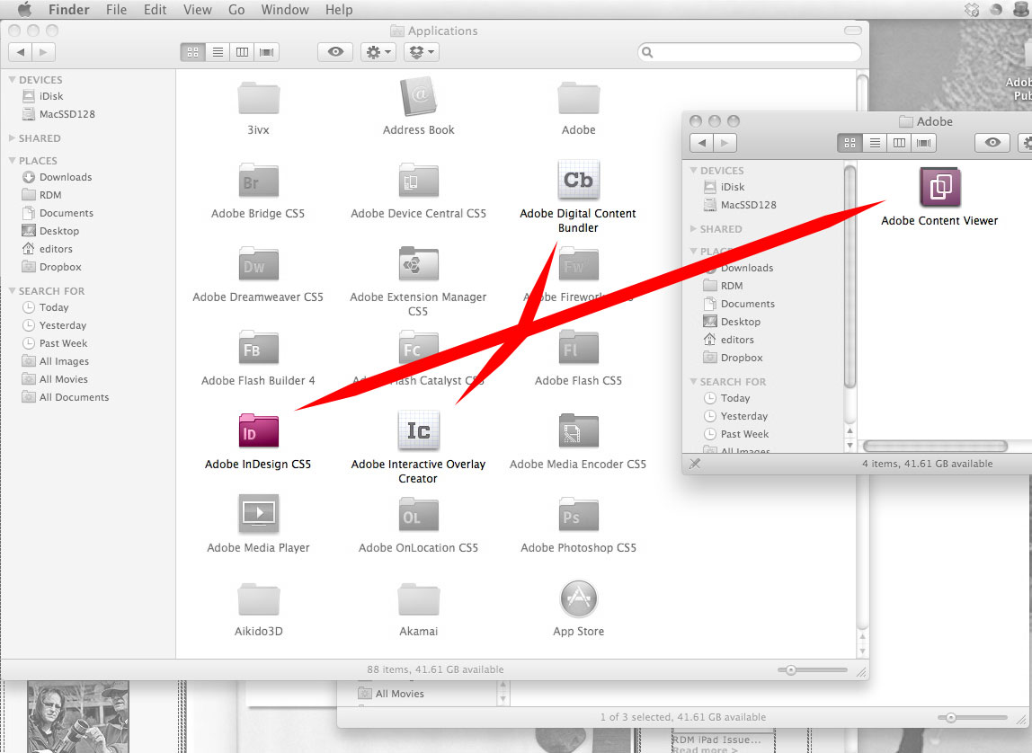Viewport: 1032px width, 753px height.
Task: Expand SHARED section in Applications sidebar
Action: (12, 138)
